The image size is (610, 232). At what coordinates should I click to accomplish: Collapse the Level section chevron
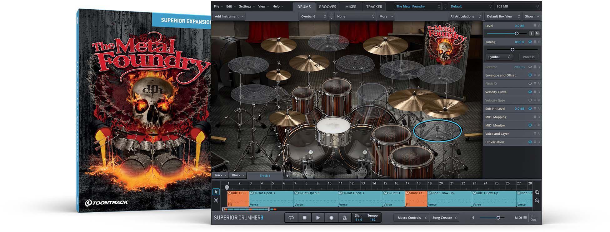(539, 26)
